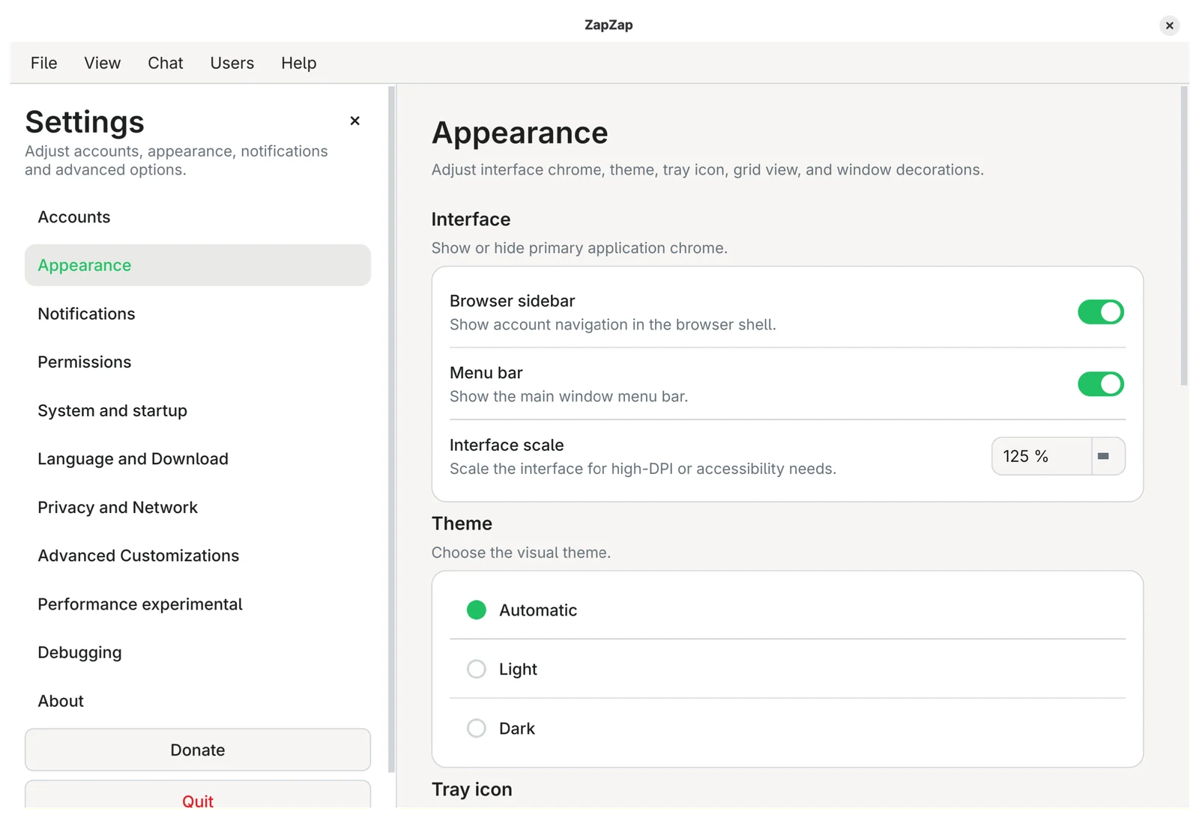
Task: Click the Appearance page vertical scrollbar
Action: click(1184, 236)
